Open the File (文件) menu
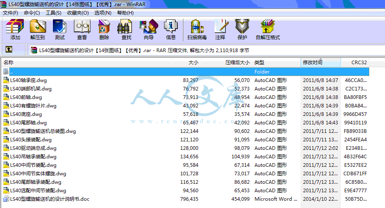 (11, 13)
